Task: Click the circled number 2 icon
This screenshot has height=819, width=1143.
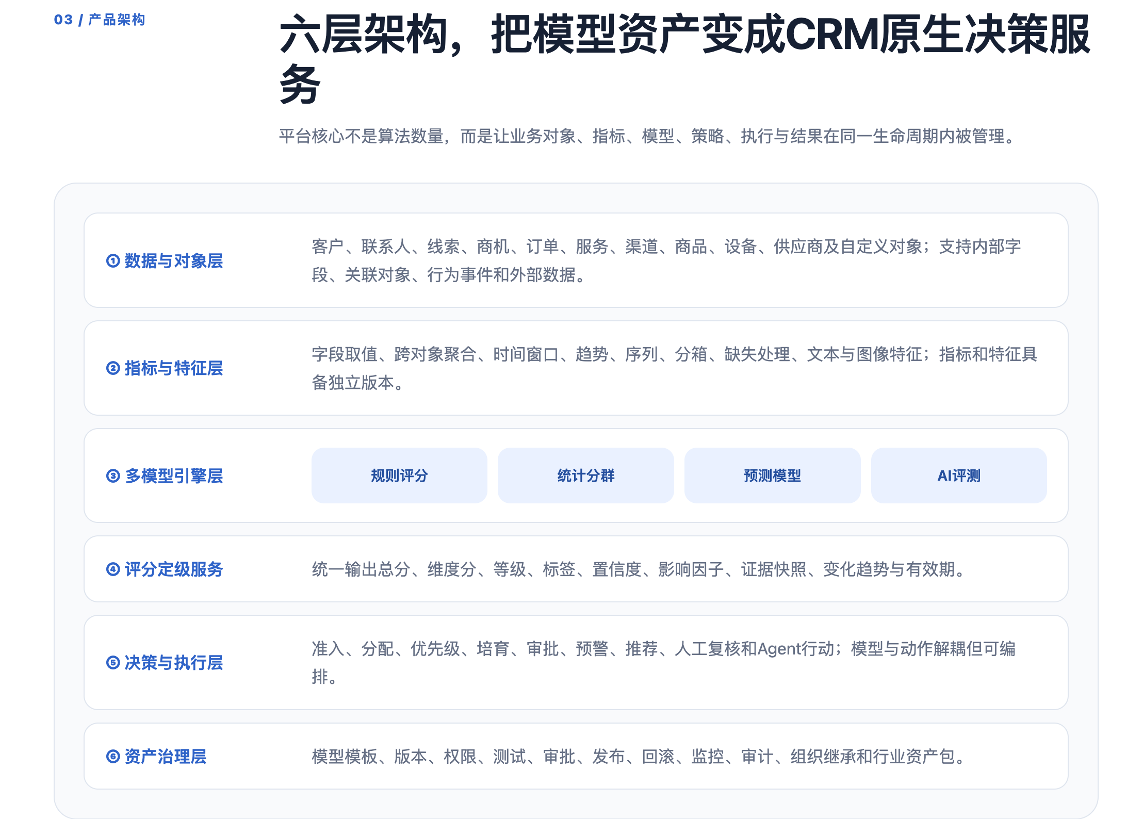Action: coord(113,368)
